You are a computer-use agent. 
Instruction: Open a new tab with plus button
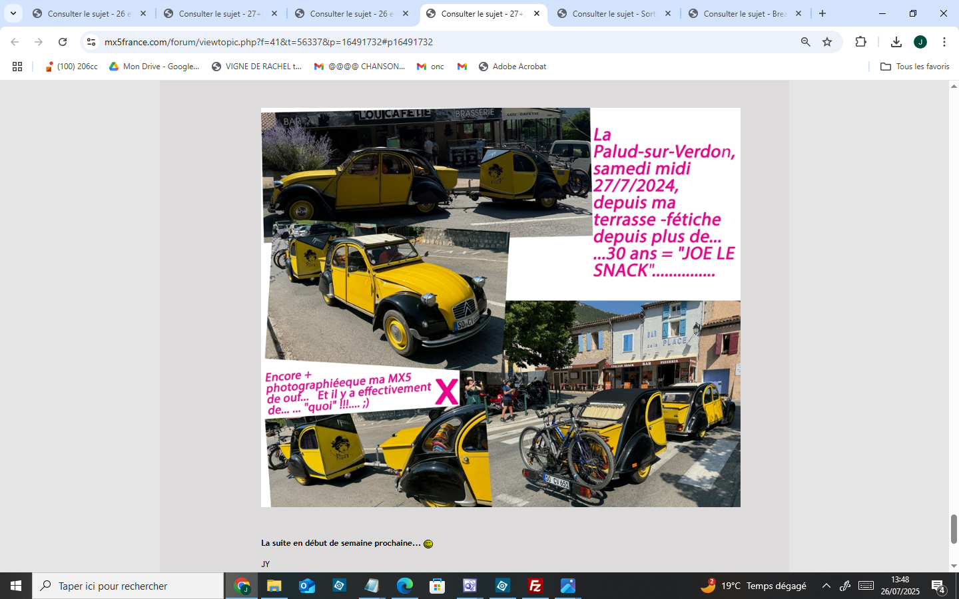point(822,13)
